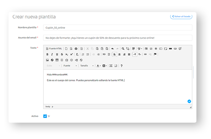The width and height of the screenshot is (211, 139).
Task: Toggle Show Blocks view
Action: pyautogui.click(x=116, y=66)
